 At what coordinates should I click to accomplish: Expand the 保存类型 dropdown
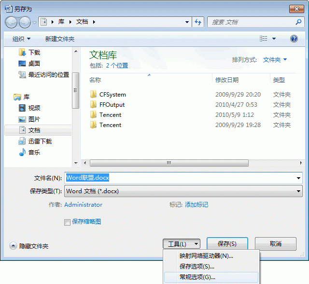click(x=299, y=191)
